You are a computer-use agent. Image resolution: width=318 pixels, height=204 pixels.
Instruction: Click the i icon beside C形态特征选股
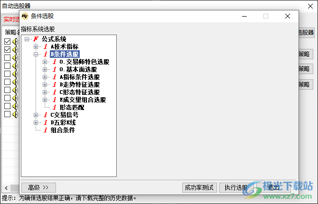pos(55,92)
